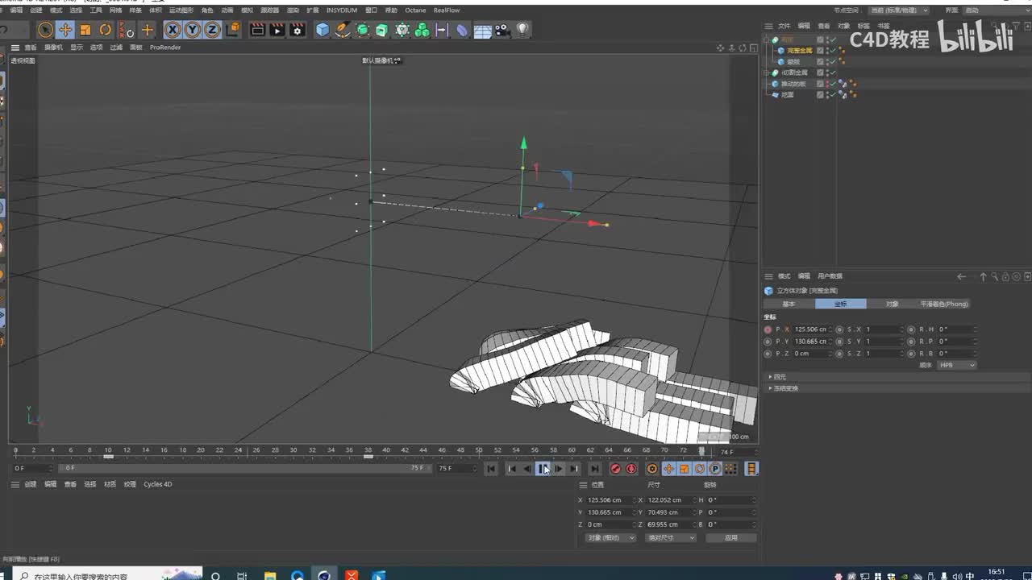The width and height of the screenshot is (1032, 580).
Task: Open the rotation order HPB dropdown
Action: click(957, 365)
